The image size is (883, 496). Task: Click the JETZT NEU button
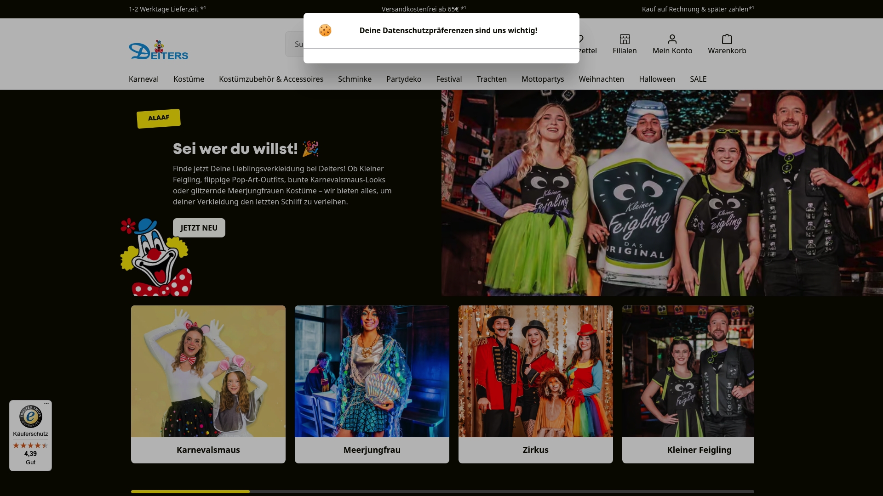(199, 228)
